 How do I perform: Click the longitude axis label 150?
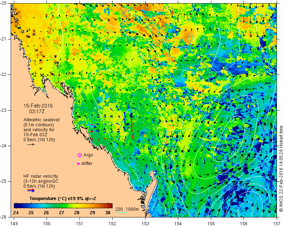[x=47, y=224]
